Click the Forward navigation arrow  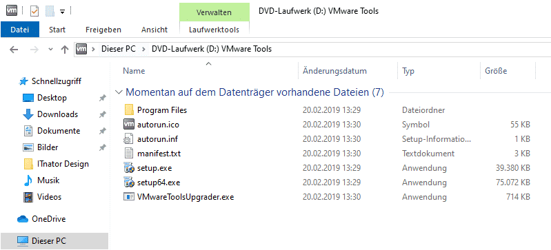(34, 50)
